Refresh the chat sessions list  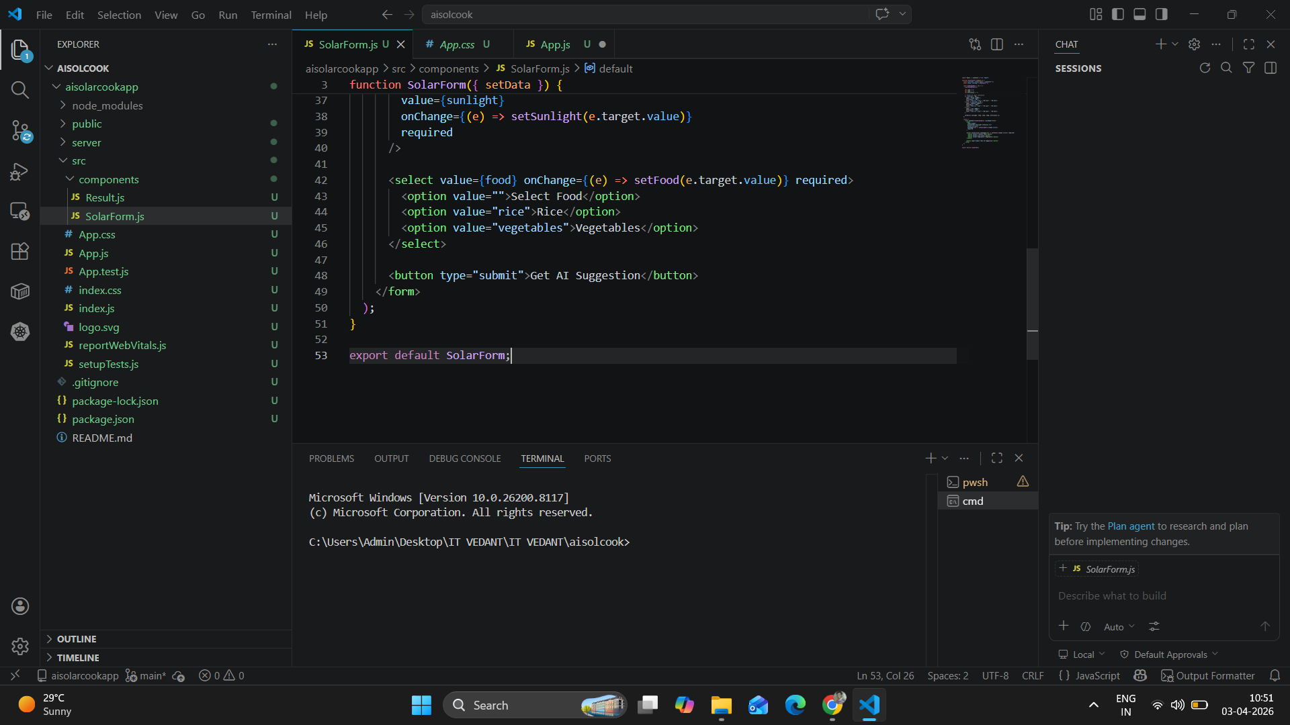(x=1205, y=68)
